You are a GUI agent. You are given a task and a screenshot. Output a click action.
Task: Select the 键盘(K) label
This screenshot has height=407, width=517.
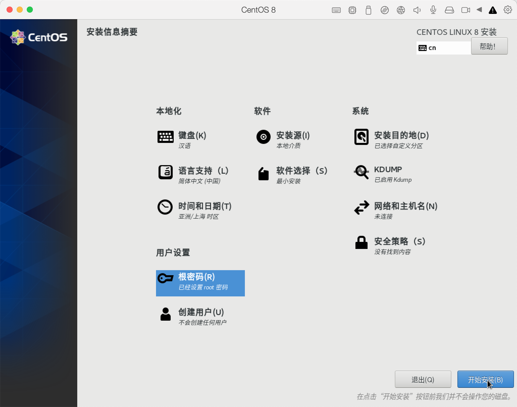point(192,135)
